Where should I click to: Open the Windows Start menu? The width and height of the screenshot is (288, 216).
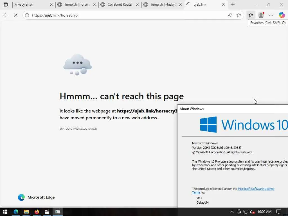coord(5,212)
